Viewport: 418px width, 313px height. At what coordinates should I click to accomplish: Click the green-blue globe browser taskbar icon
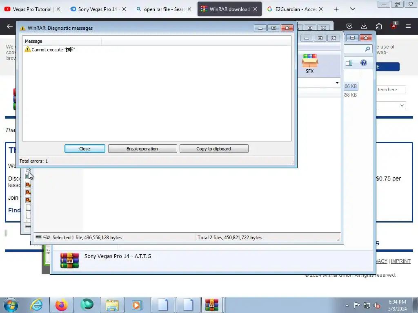point(87,305)
